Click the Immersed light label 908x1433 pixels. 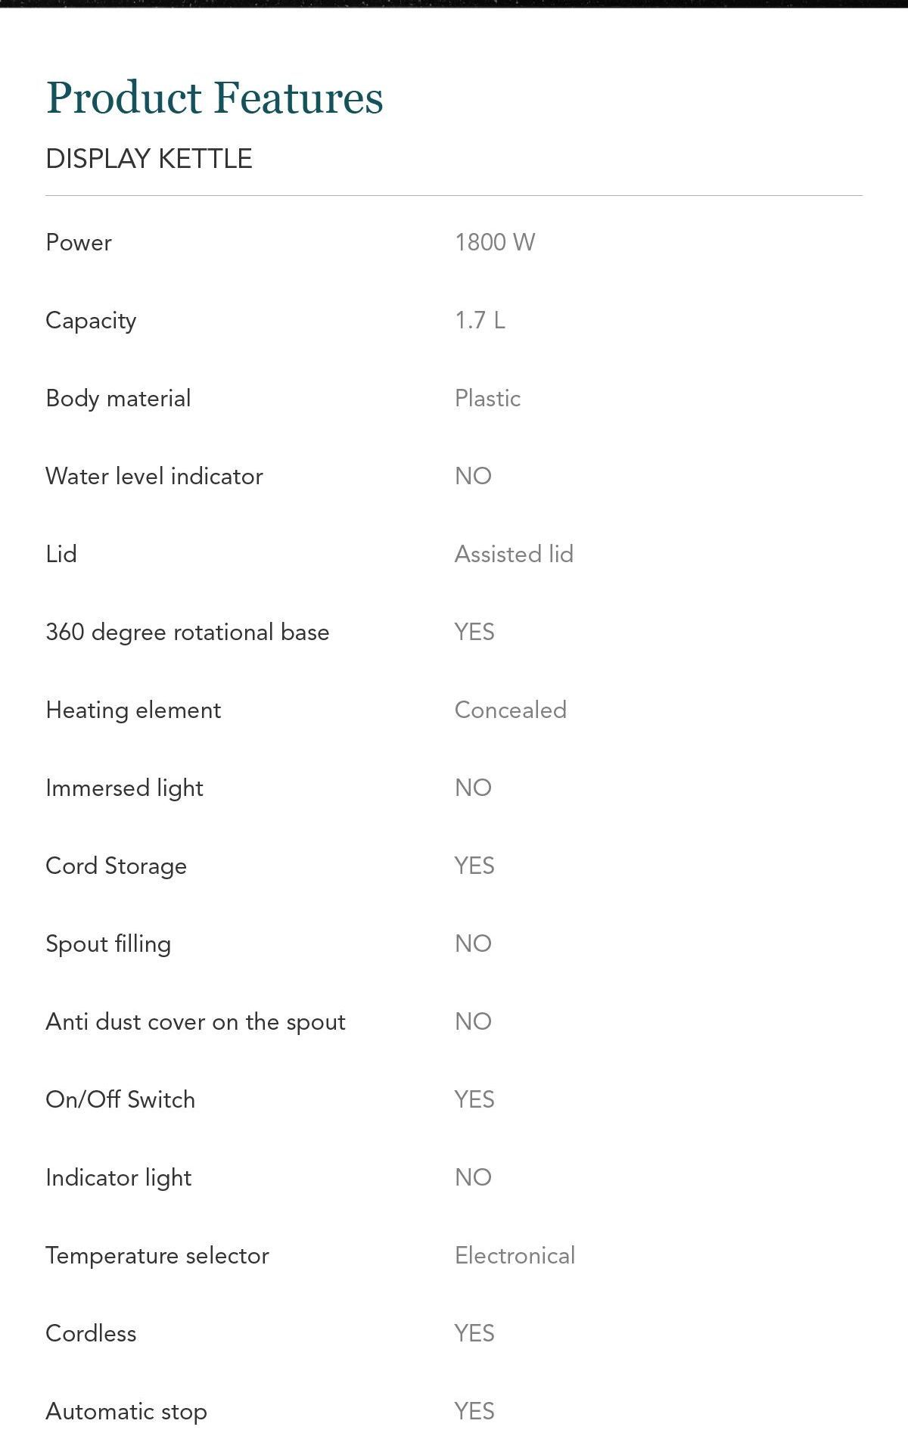tap(125, 788)
